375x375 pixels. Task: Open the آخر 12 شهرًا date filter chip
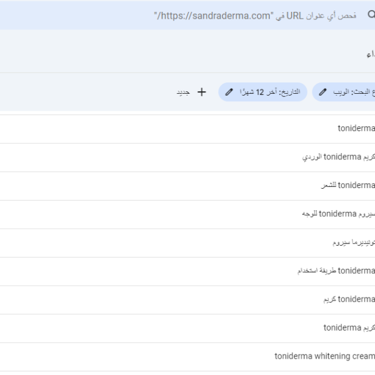(x=263, y=92)
